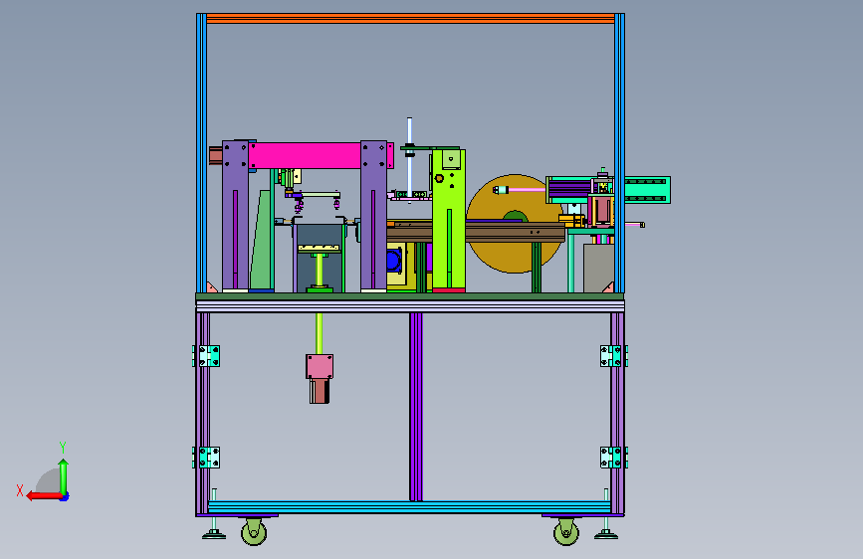This screenshot has width=863, height=559.
Task: Select the green wedge-shaped support plate
Action: (x=263, y=242)
